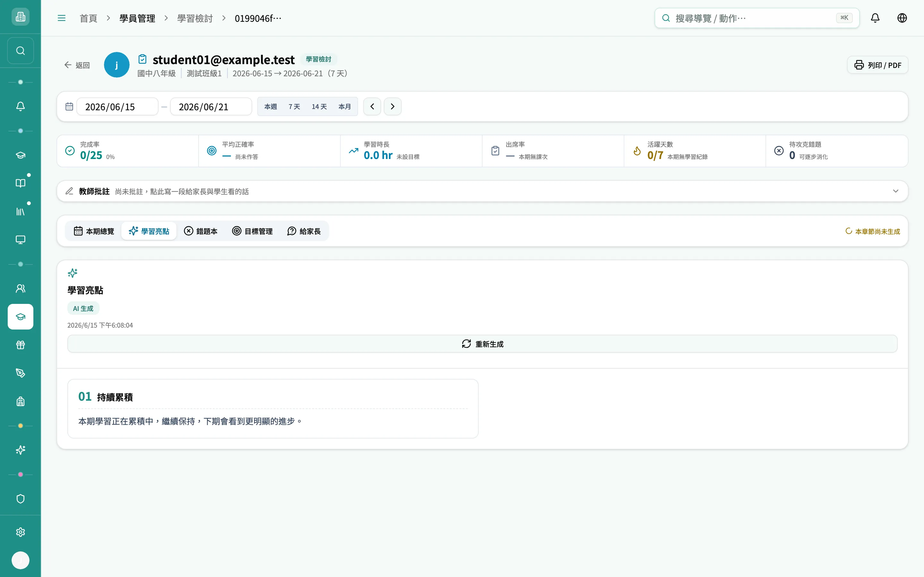Screen dimensions: 924x577
Task: Click the start date field 2026/06/15
Action: tap(118, 106)
